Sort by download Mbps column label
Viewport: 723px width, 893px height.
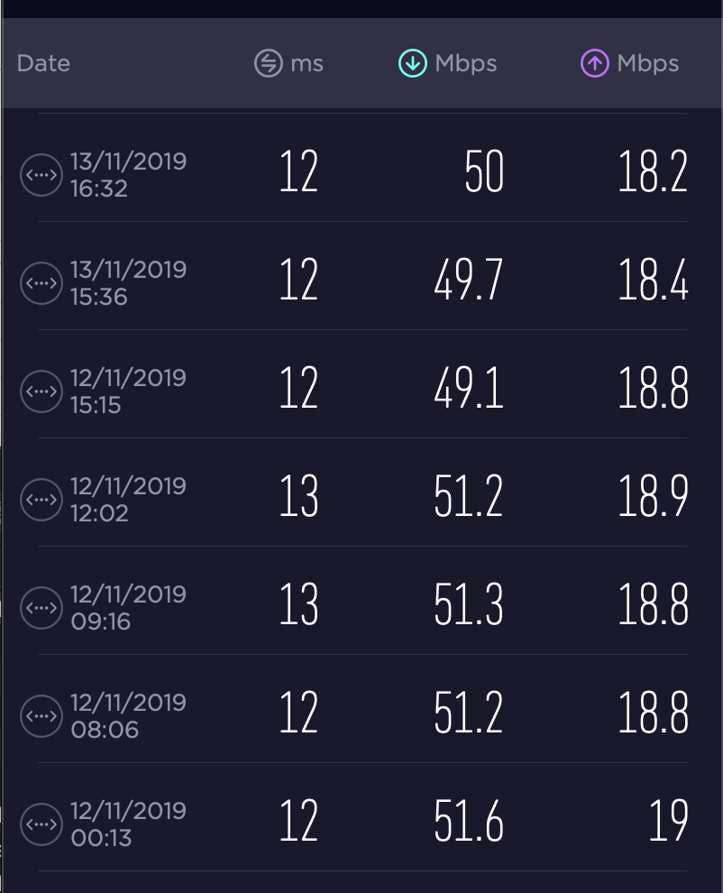tap(466, 64)
